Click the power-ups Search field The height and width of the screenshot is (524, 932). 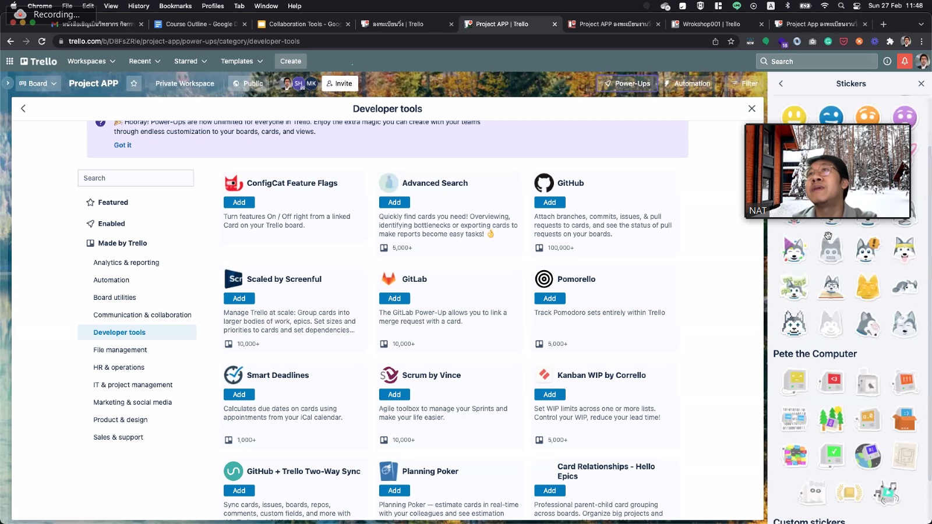(136, 178)
